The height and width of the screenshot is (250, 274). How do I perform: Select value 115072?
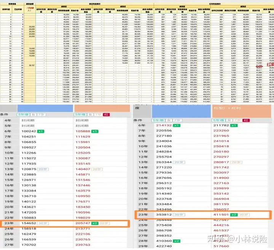[29, 158]
